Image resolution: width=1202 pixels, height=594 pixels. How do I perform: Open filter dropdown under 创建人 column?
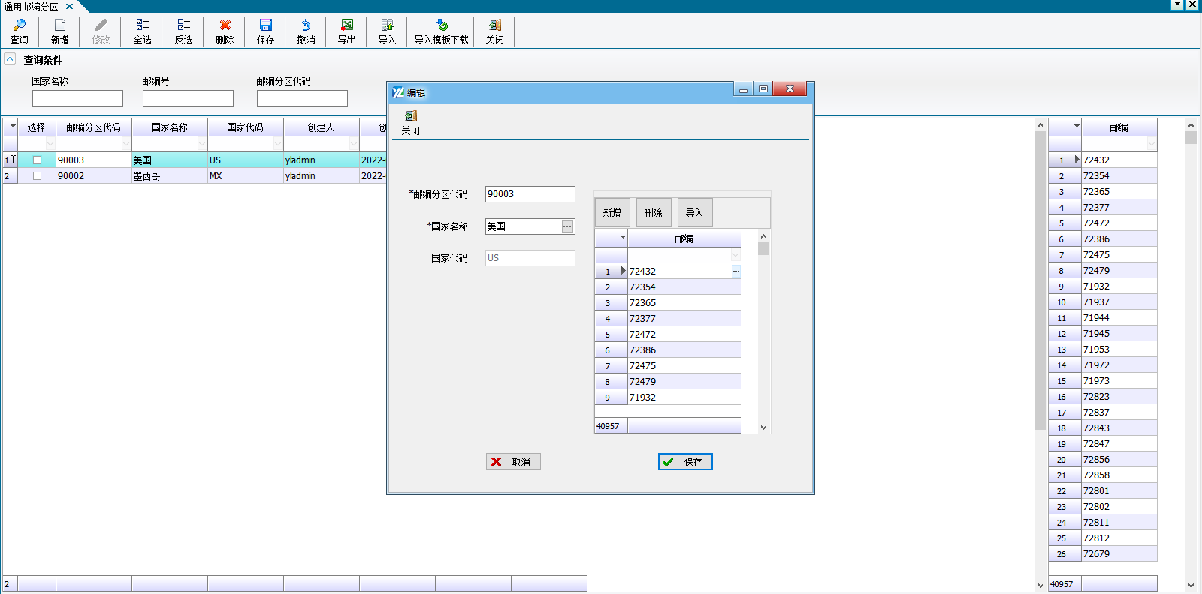tap(354, 143)
